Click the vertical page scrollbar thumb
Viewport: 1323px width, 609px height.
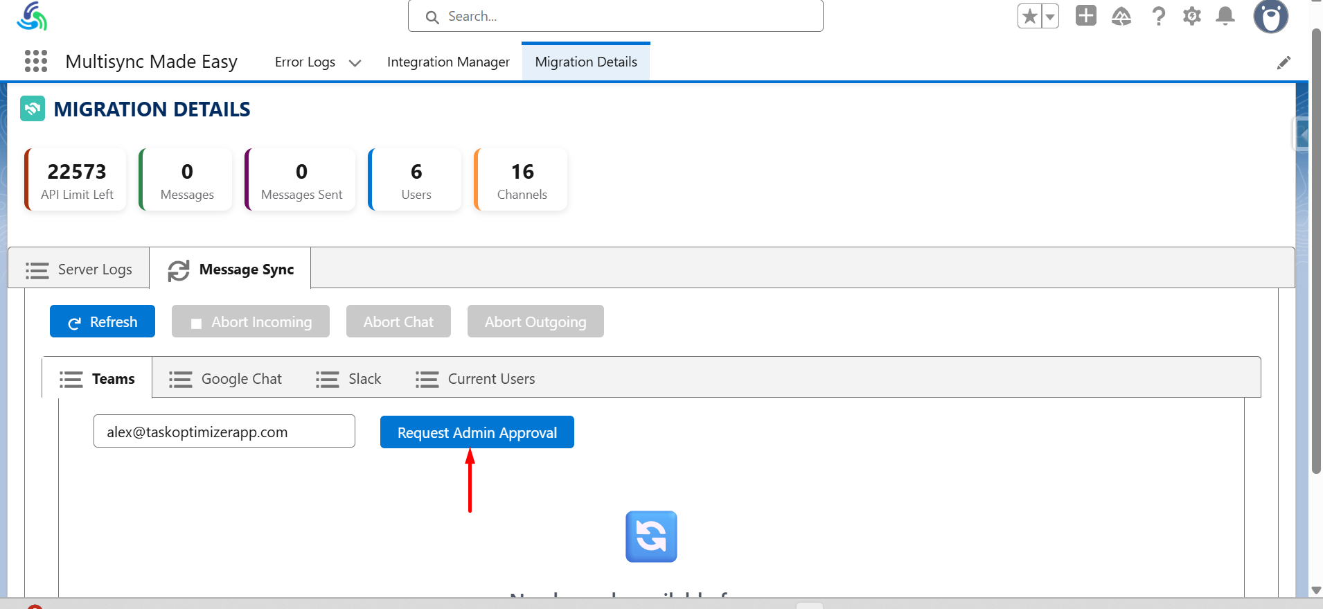tap(1316, 251)
